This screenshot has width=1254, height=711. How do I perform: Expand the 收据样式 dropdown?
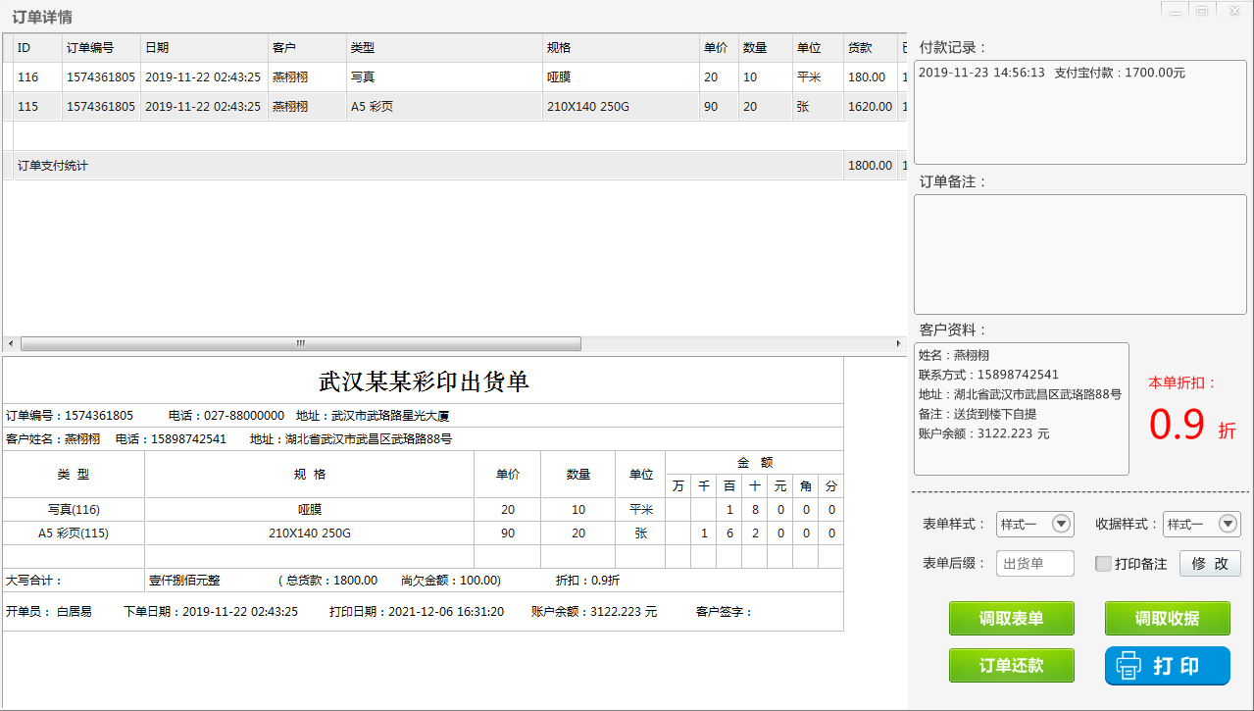click(x=1228, y=525)
